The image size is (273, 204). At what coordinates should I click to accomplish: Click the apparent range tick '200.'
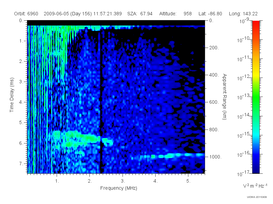214,48
